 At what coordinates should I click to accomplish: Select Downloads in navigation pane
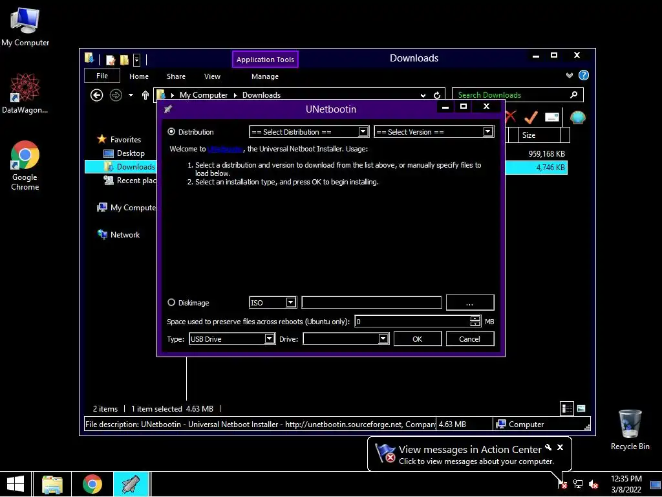tap(121, 167)
